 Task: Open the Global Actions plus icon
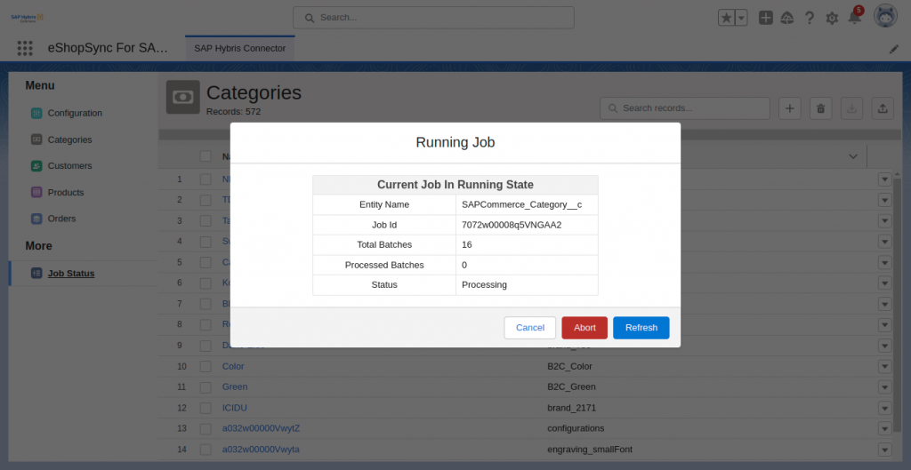pyautogui.click(x=766, y=18)
